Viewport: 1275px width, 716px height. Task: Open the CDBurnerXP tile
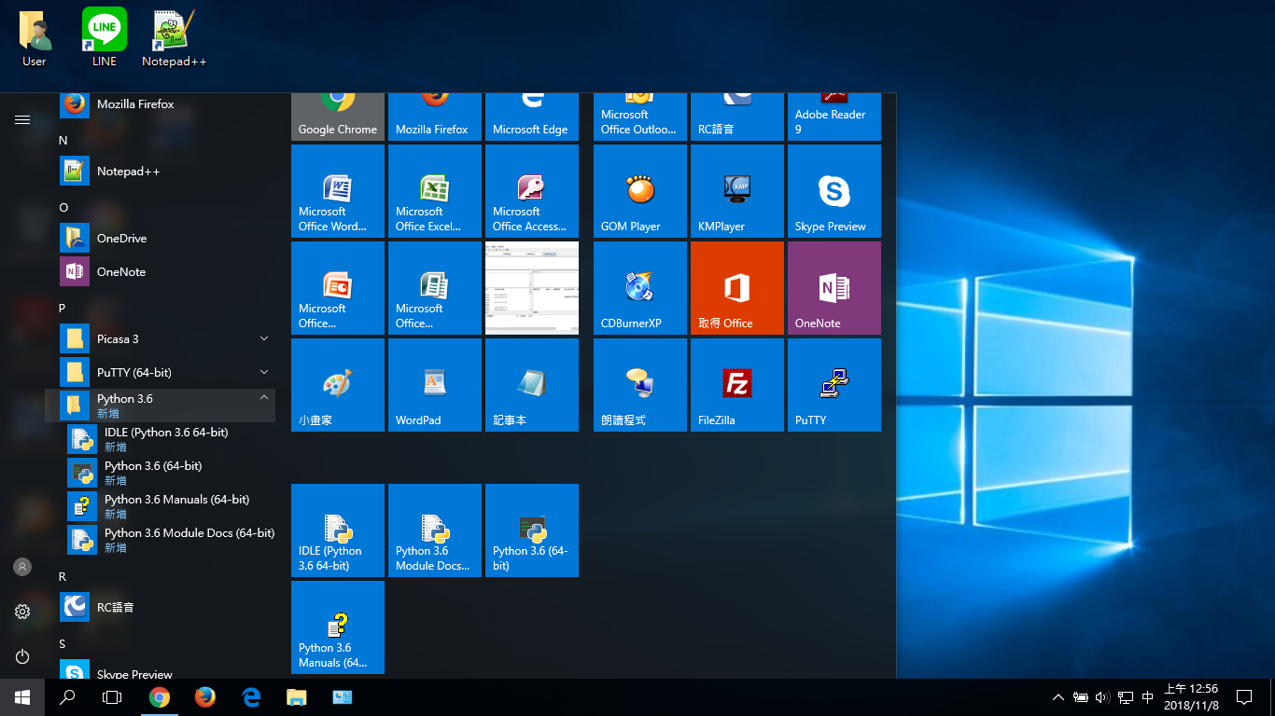tap(640, 288)
